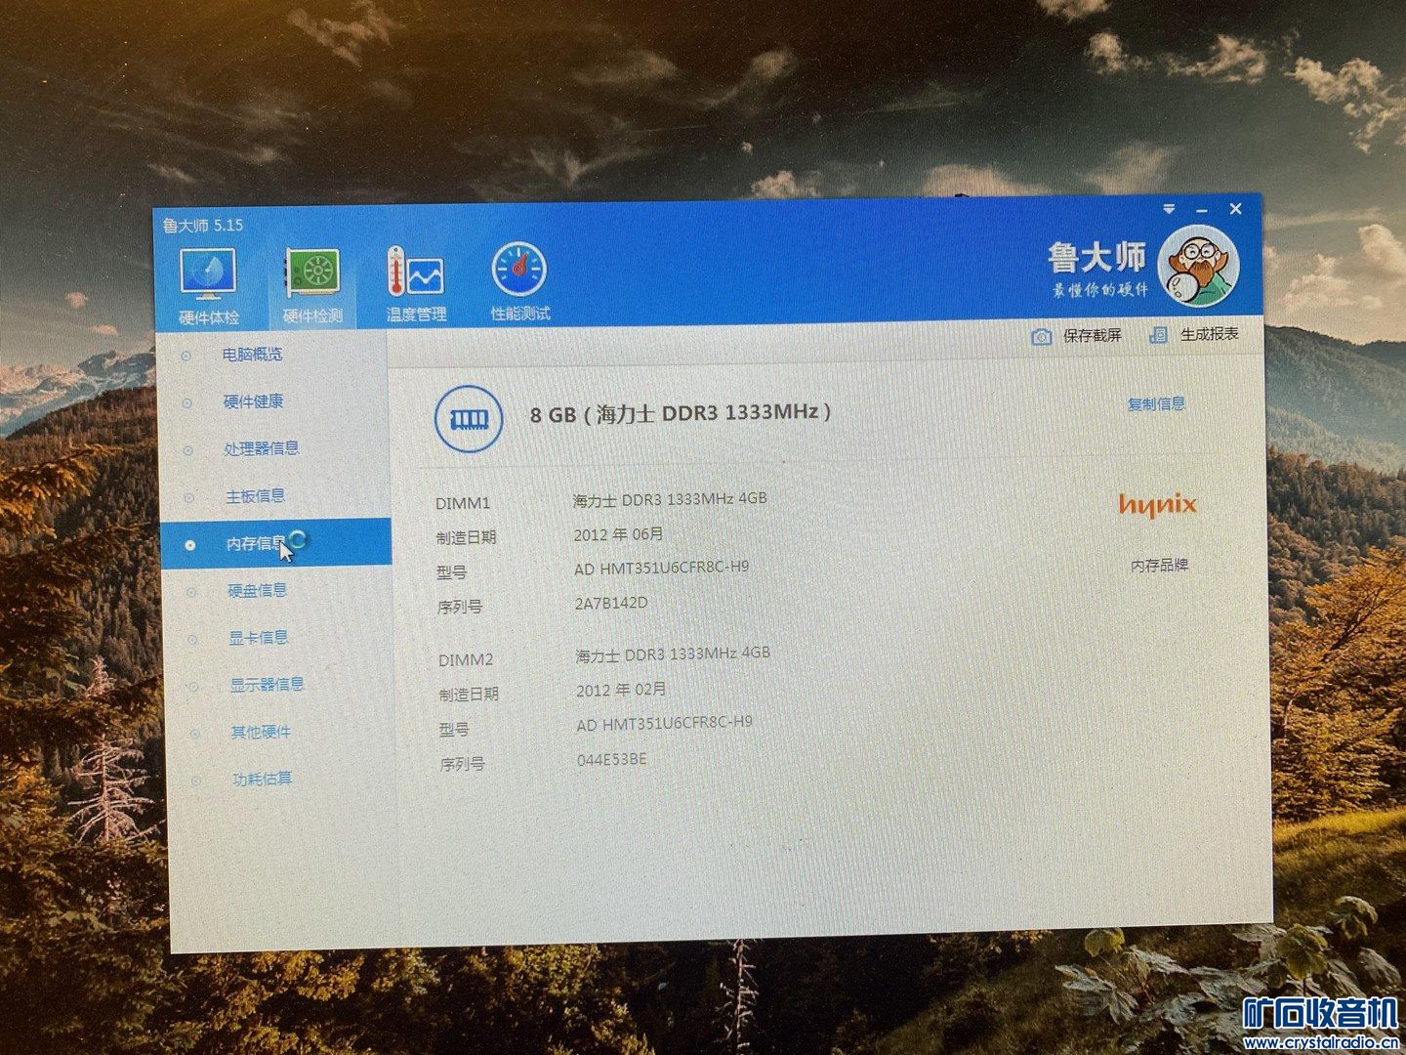This screenshot has height=1055, width=1406.
Task: Click the memory module icon
Action: point(469,418)
